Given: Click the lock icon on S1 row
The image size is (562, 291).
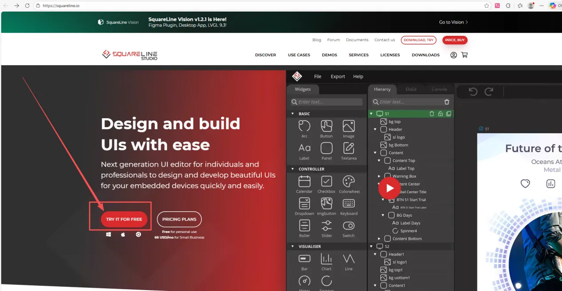Looking at the screenshot, I should click(x=440, y=114).
